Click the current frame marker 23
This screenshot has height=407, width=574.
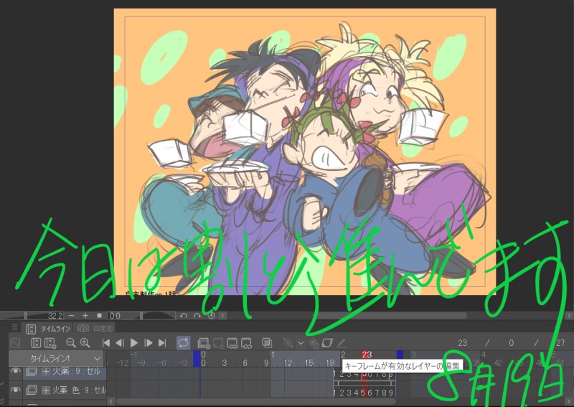tap(367, 355)
